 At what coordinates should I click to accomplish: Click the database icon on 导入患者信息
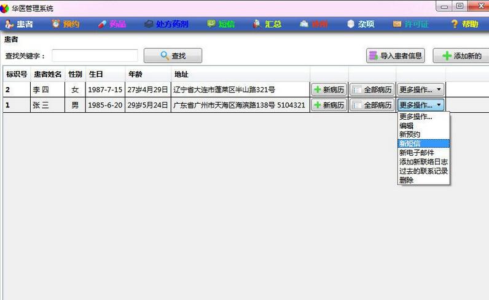[374, 55]
